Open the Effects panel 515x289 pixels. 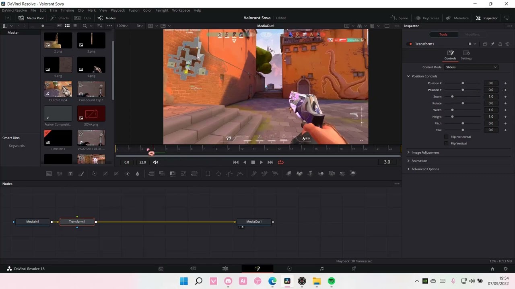pyautogui.click(x=60, y=18)
